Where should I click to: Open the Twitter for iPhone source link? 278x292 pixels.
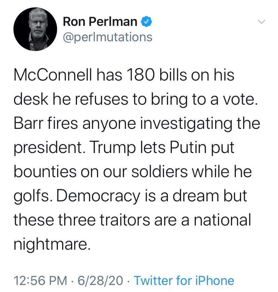point(184,280)
